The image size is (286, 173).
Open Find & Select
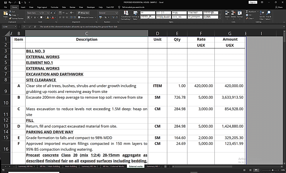click(x=268, y=15)
